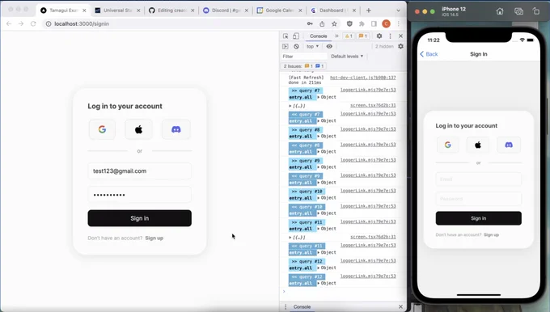Screen dimensions: 550x312
Task: Switch to the Dashboard browser tab
Action: pos(333,11)
